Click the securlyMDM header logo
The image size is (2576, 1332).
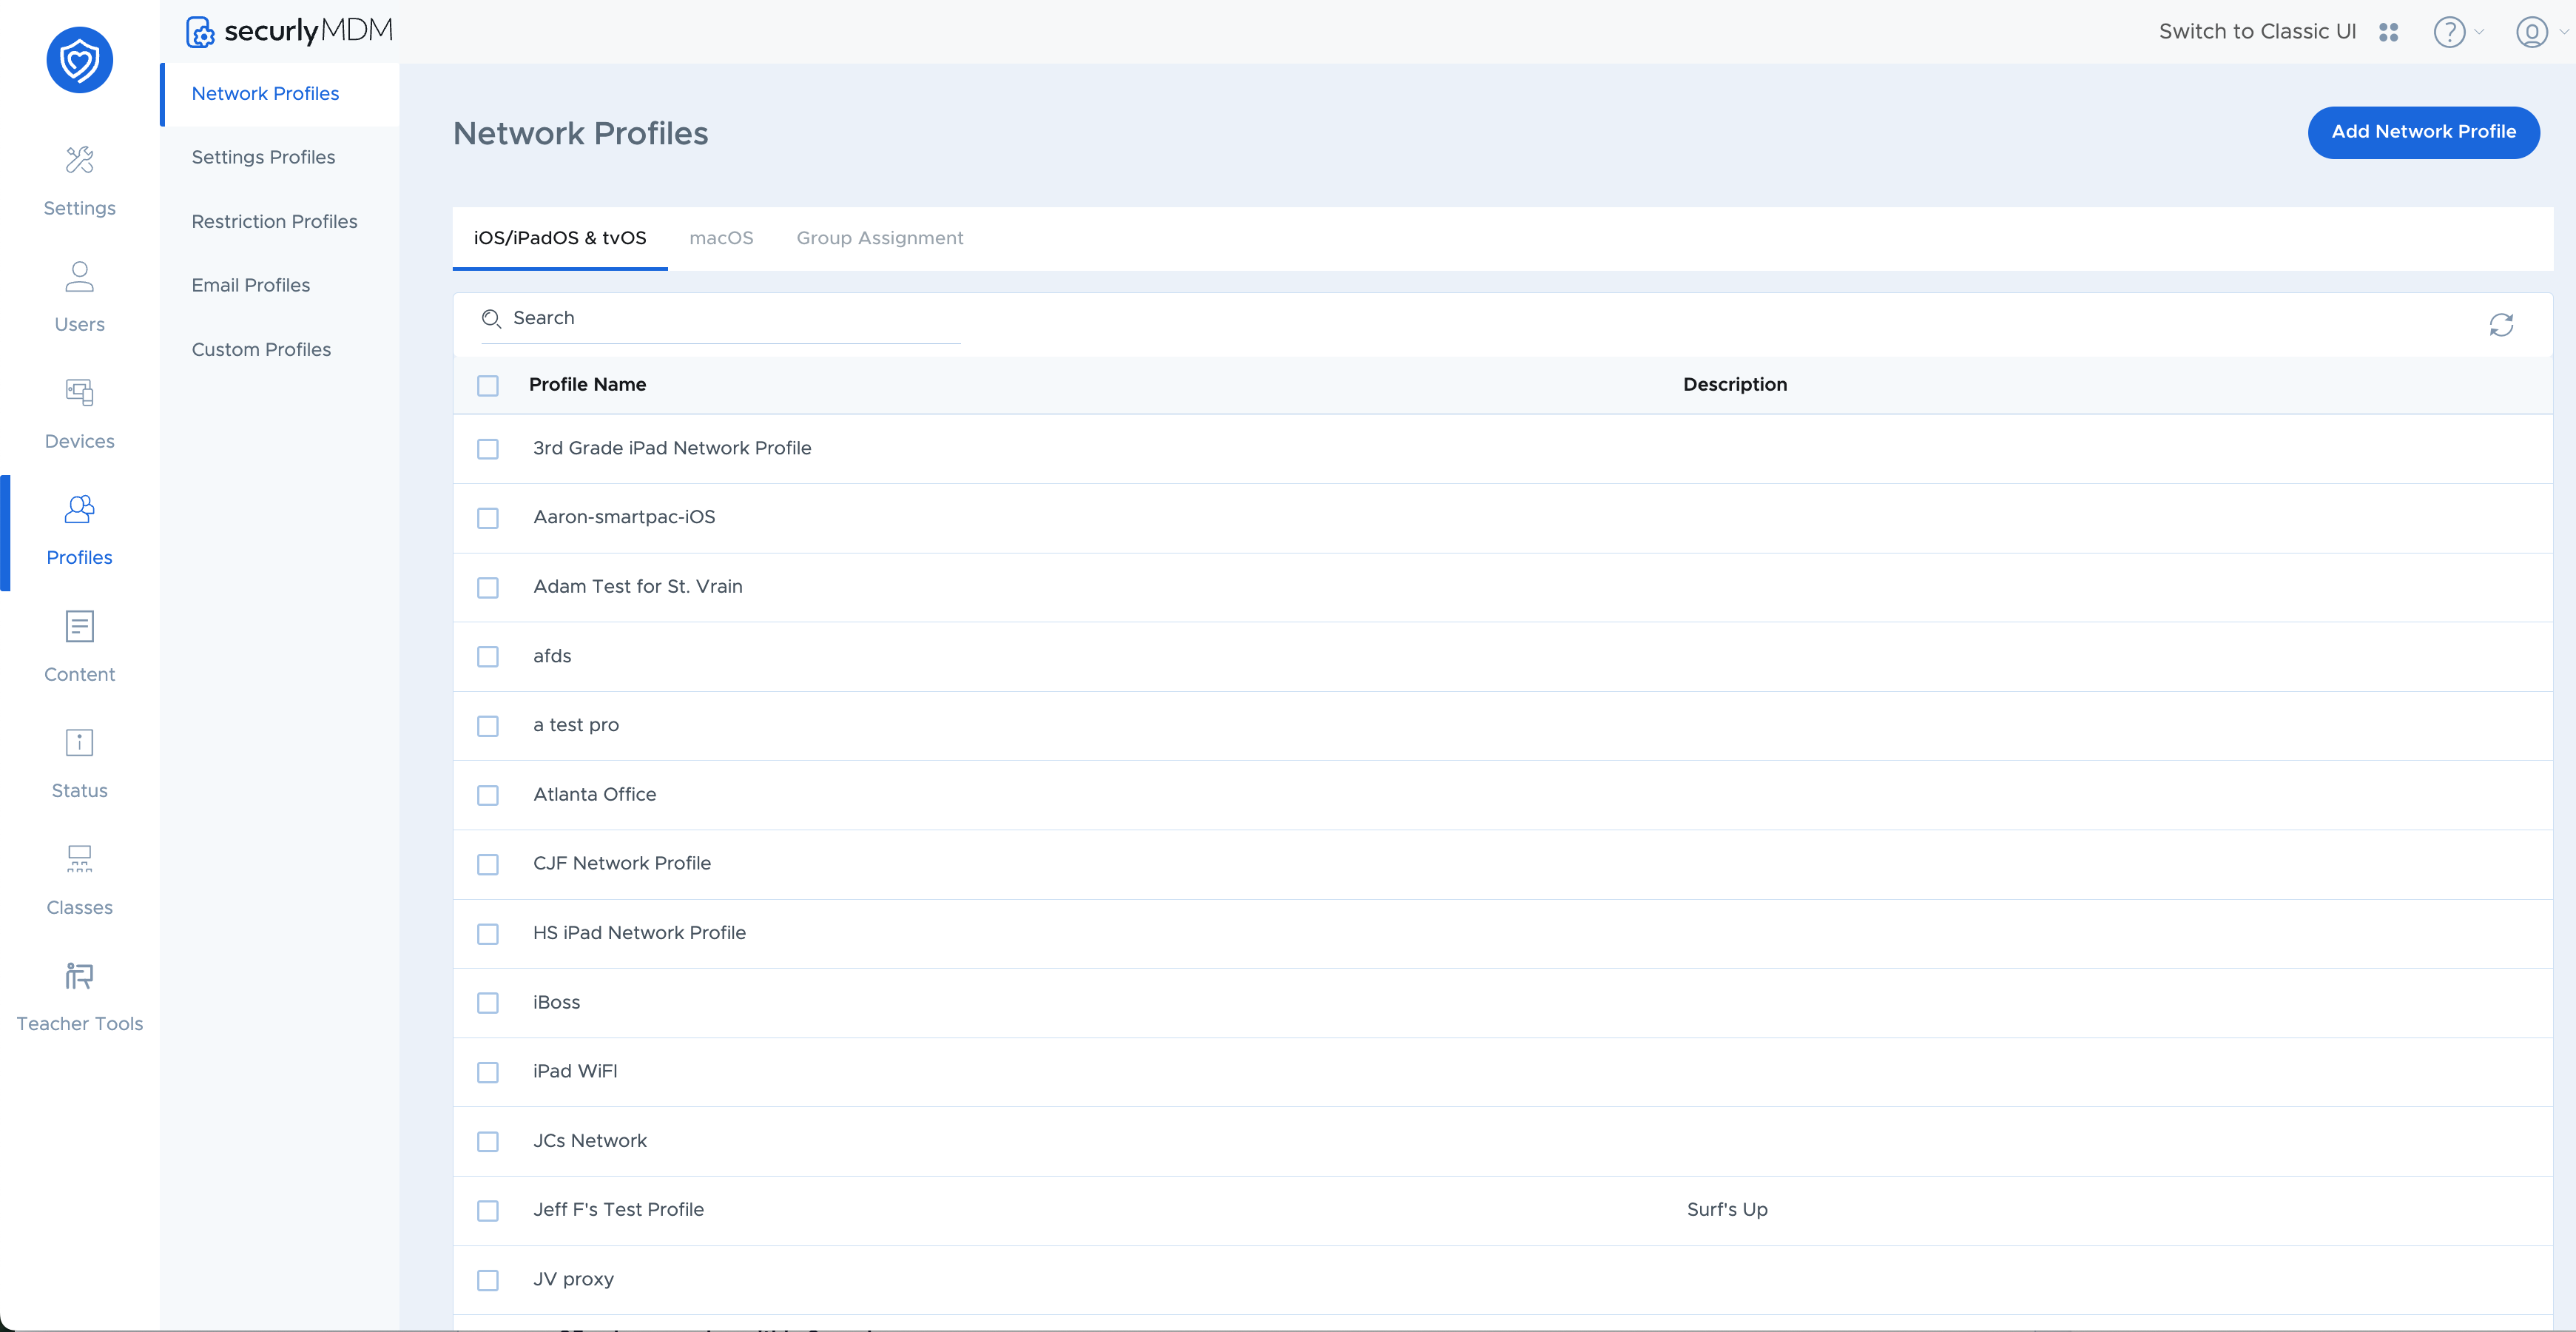pos(290,31)
